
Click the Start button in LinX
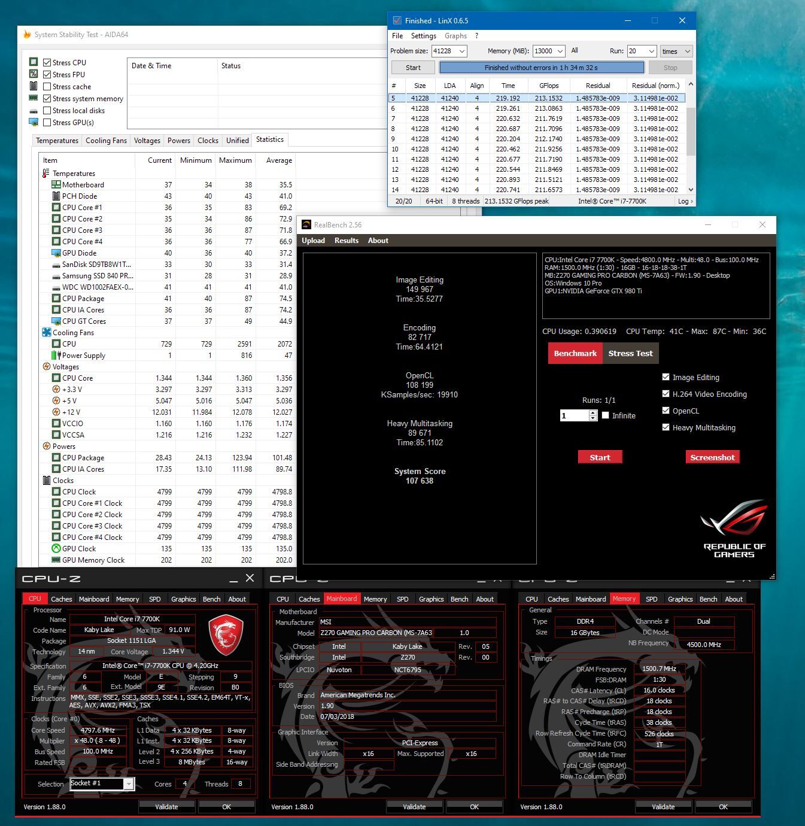(x=413, y=68)
